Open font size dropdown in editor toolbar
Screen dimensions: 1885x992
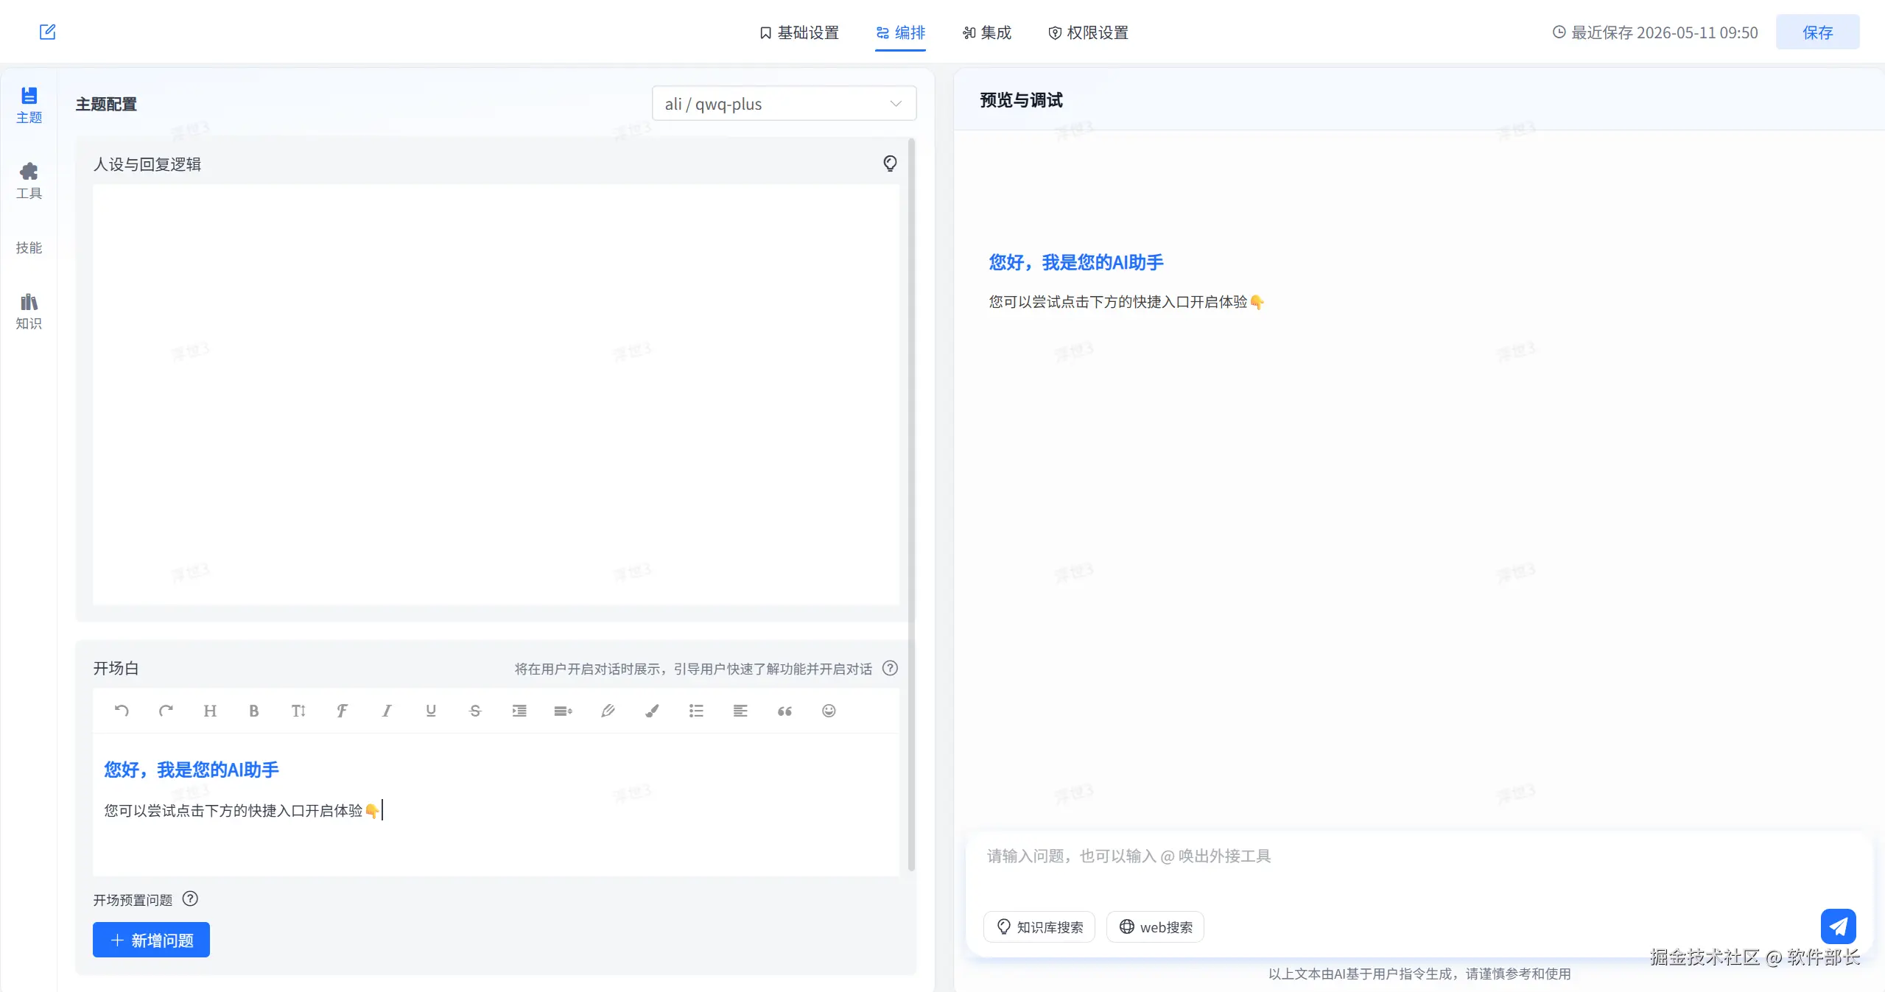298,711
